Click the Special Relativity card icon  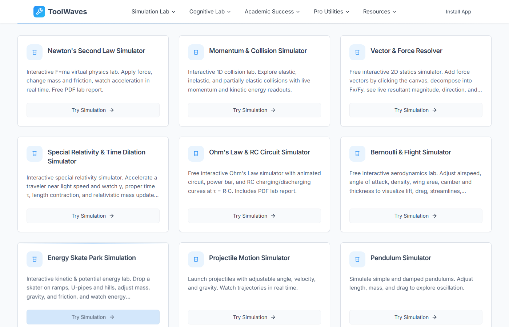35,154
